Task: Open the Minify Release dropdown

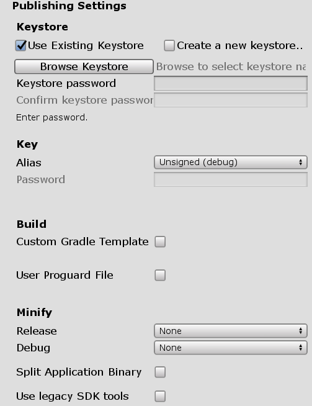Action: (x=231, y=331)
